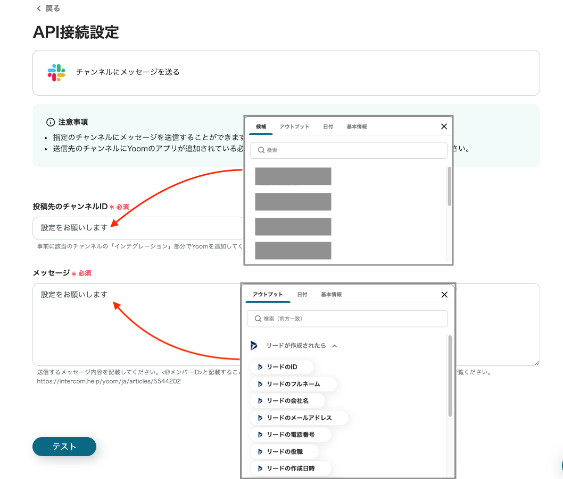Close the upper 候補 popup panel

[x=444, y=126]
